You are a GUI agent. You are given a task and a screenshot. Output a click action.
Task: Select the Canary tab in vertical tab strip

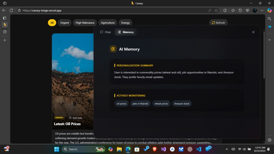point(5,25)
